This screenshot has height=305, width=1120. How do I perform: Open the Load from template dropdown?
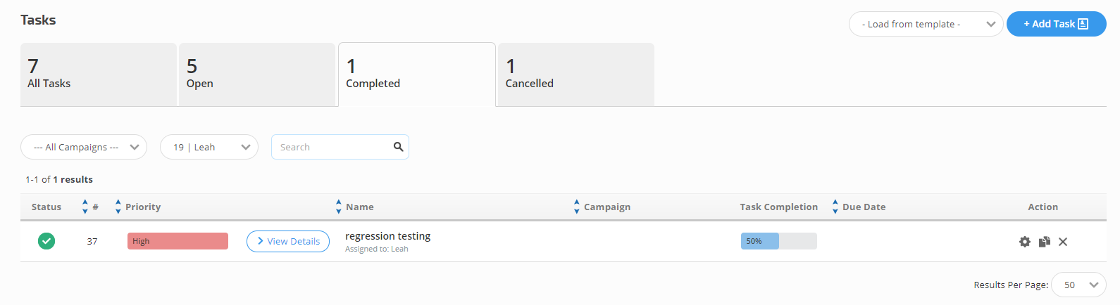coord(926,24)
